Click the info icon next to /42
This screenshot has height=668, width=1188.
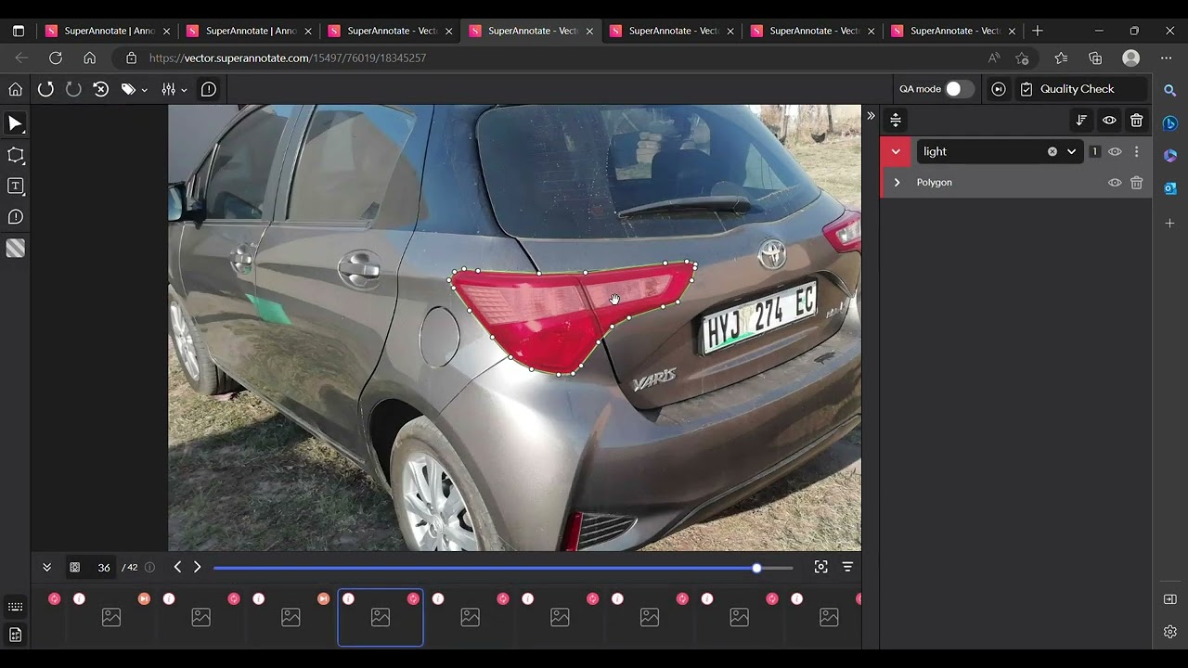[x=149, y=567]
